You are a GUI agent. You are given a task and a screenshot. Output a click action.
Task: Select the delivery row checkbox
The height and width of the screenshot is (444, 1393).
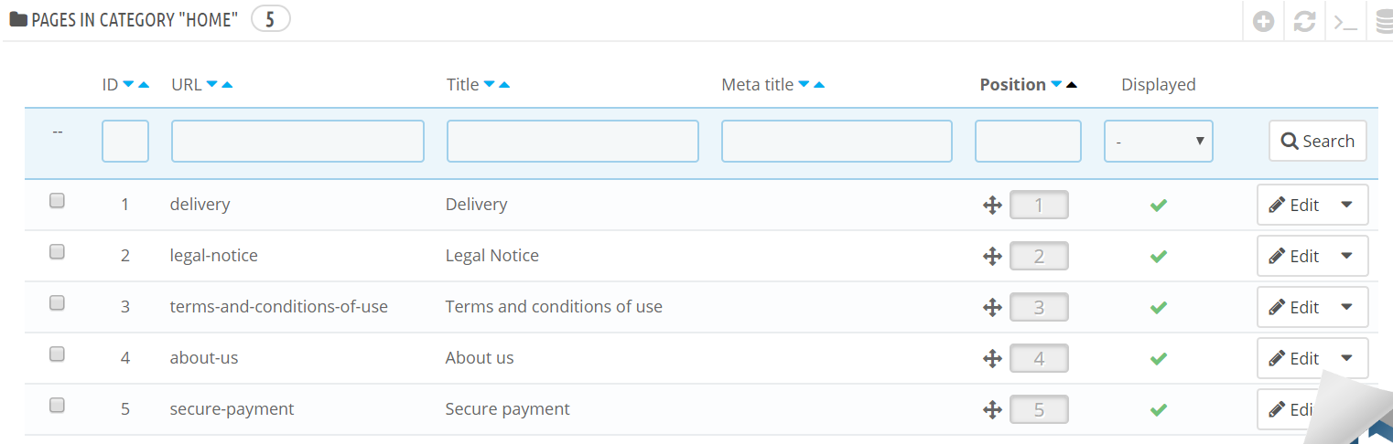57,201
